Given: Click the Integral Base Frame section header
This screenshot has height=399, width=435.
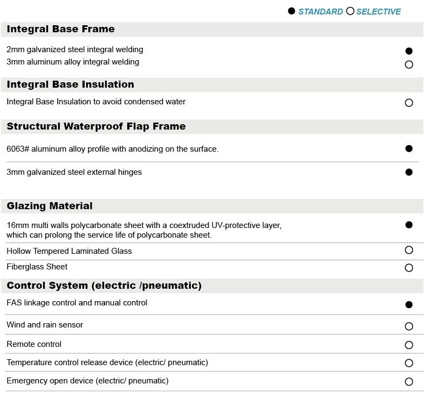Looking at the screenshot, I should 61,29.
